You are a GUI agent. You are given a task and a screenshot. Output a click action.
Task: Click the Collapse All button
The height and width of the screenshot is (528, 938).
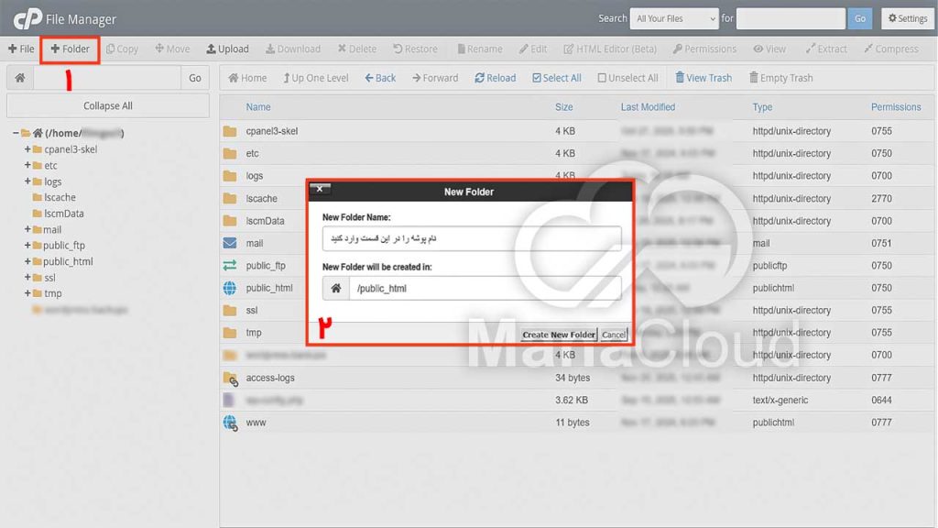tap(108, 105)
